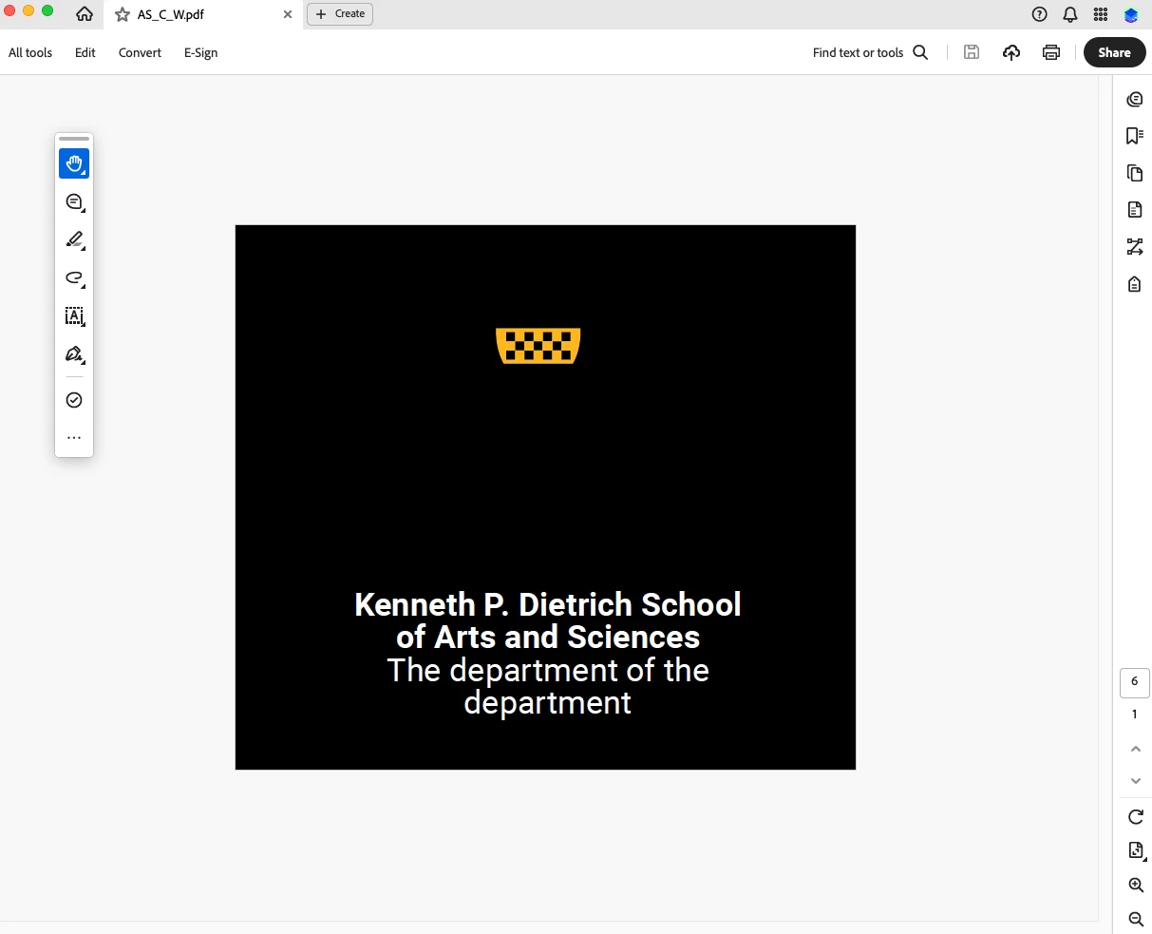1152x934 pixels.
Task: Open page display settings icon
Action: [x=1135, y=850]
